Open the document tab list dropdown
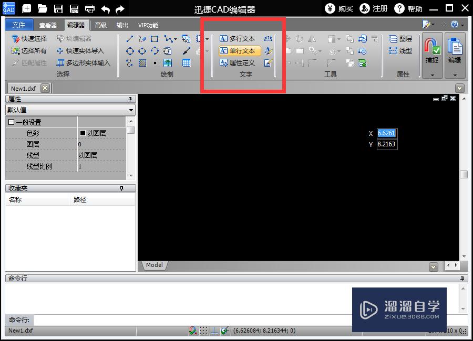Viewport: 473px width, 341px height. 460,88
